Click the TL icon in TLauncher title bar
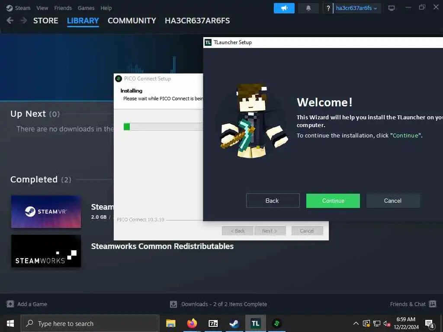This screenshot has height=332, width=443. click(x=208, y=42)
